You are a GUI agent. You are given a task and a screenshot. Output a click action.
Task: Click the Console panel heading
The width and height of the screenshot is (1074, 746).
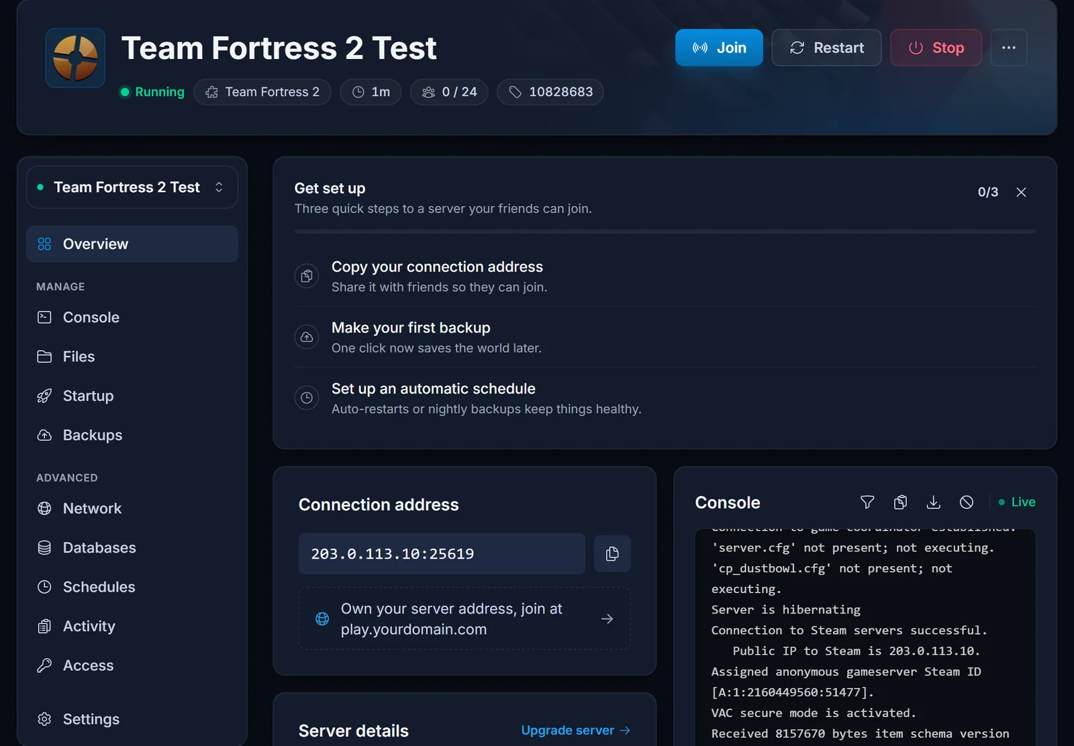728,503
